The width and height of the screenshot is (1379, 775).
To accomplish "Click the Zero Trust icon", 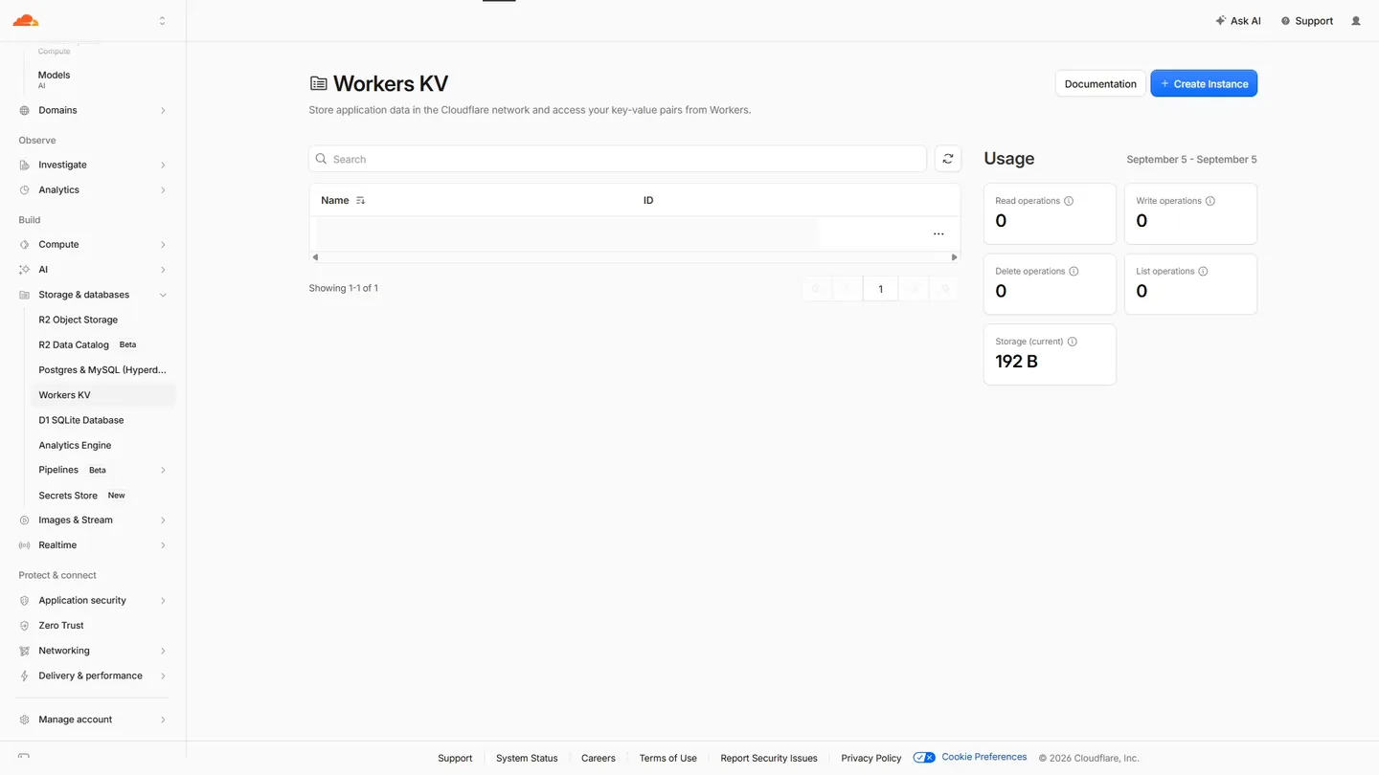I will click(x=25, y=625).
